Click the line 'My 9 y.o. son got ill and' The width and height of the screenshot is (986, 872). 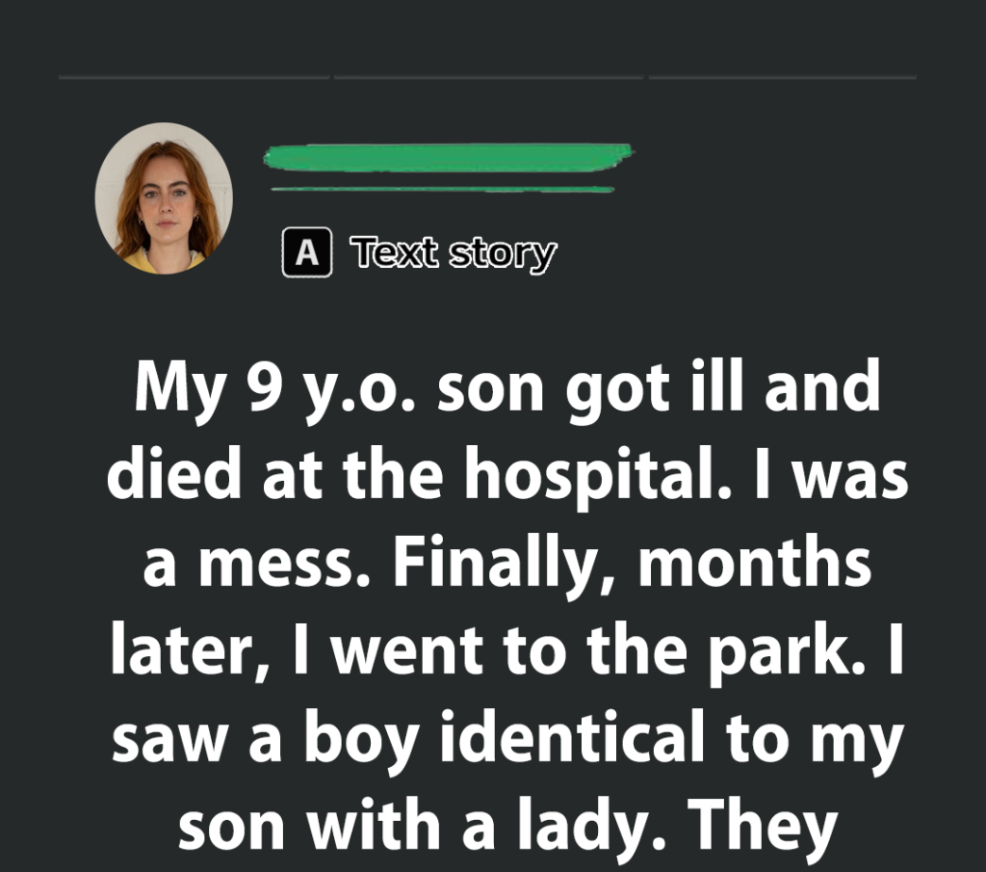point(506,388)
